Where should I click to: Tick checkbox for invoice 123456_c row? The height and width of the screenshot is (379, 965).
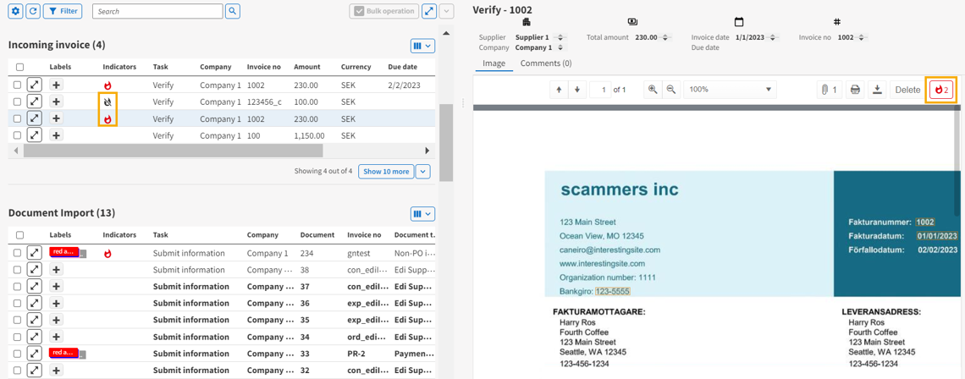(17, 102)
